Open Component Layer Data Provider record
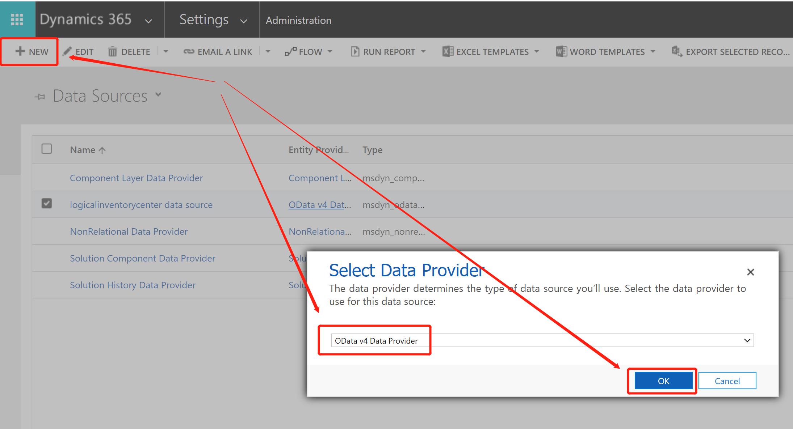This screenshot has width=793, height=429. coord(136,178)
